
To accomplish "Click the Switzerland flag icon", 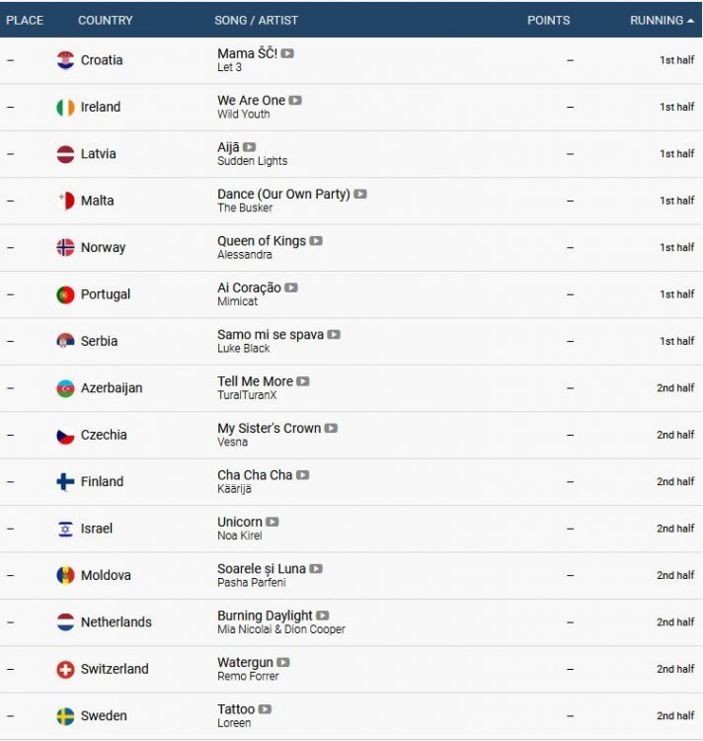I will pyautogui.click(x=65, y=669).
